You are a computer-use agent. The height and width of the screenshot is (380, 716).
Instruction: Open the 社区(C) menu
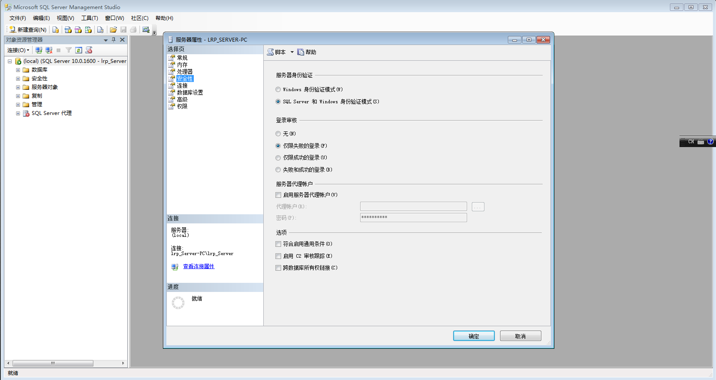139,18
